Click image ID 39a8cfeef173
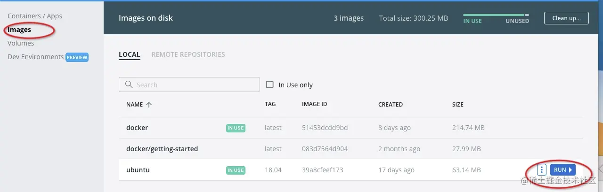Screen dimensions: 603x192 [323, 170]
